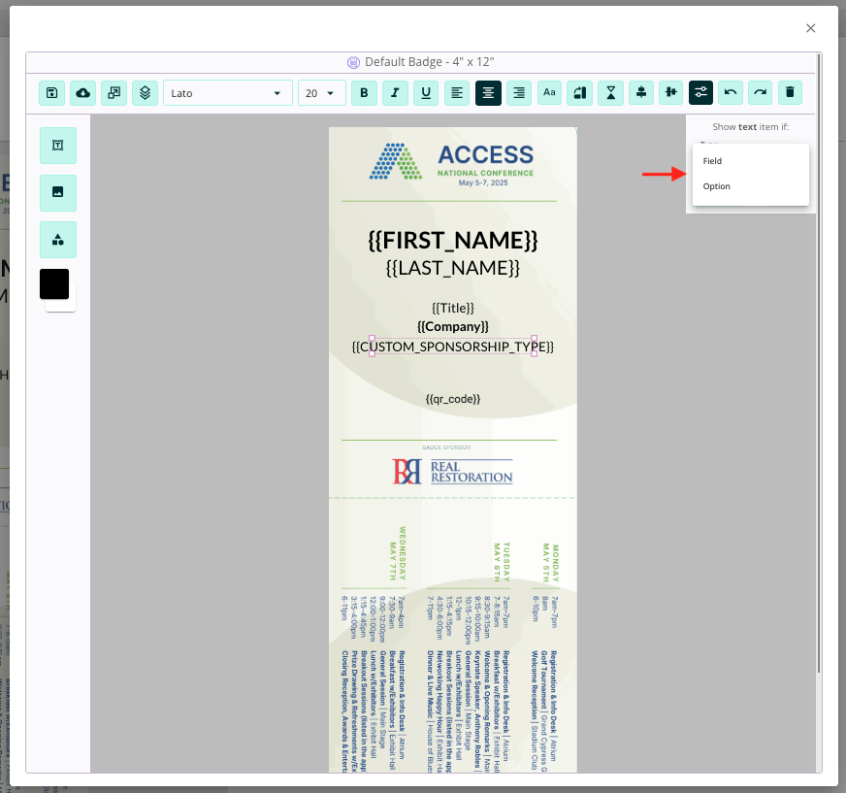Select the {{LAST_NAME}} text item
846x793 pixels.
tap(453, 268)
